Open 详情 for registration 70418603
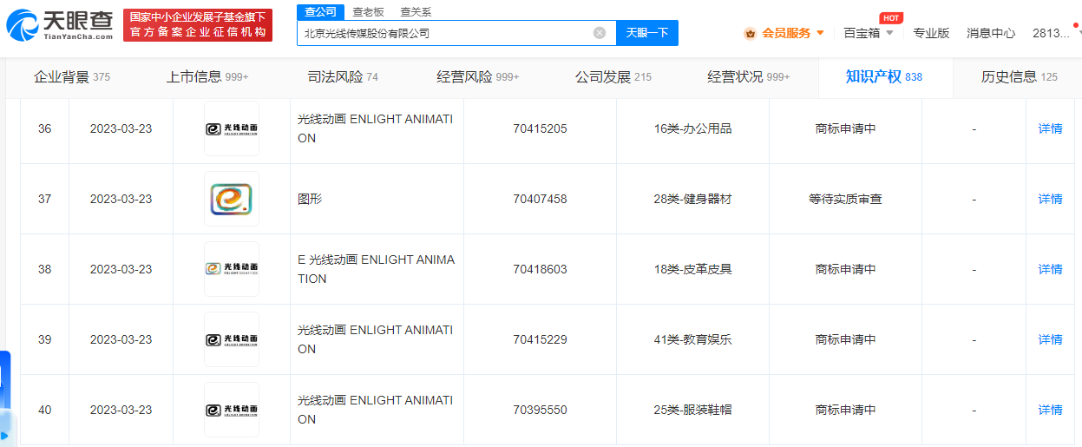The image size is (1082, 447). (1050, 269)
